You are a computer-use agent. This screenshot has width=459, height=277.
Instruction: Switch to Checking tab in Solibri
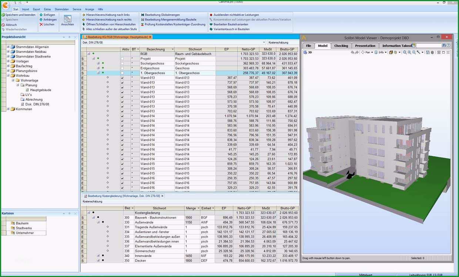[x=341, y=45]
